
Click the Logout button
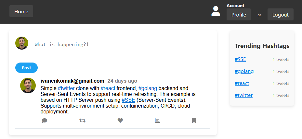point(281,15)
